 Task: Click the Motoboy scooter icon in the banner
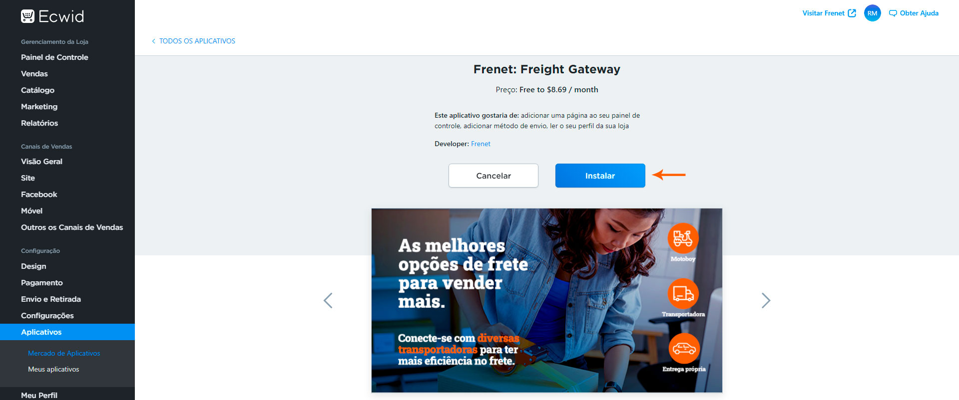coord(683,238)
